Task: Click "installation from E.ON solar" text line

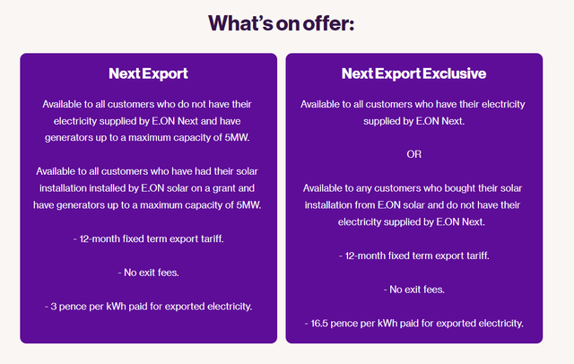Action: pyautogui.click(x=365, y=205)
